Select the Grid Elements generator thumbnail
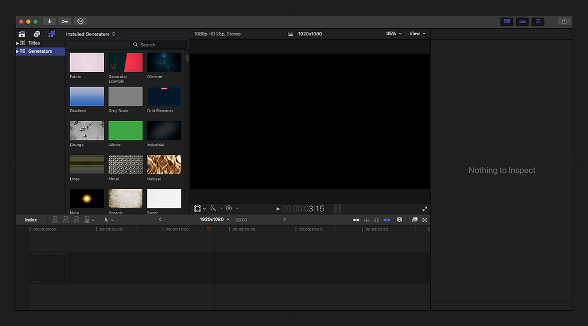The height and width of the screenshot is (326, 588). pos(164,97)
